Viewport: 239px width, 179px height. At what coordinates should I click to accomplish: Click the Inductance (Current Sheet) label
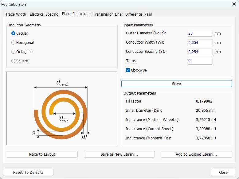point(150,129)
